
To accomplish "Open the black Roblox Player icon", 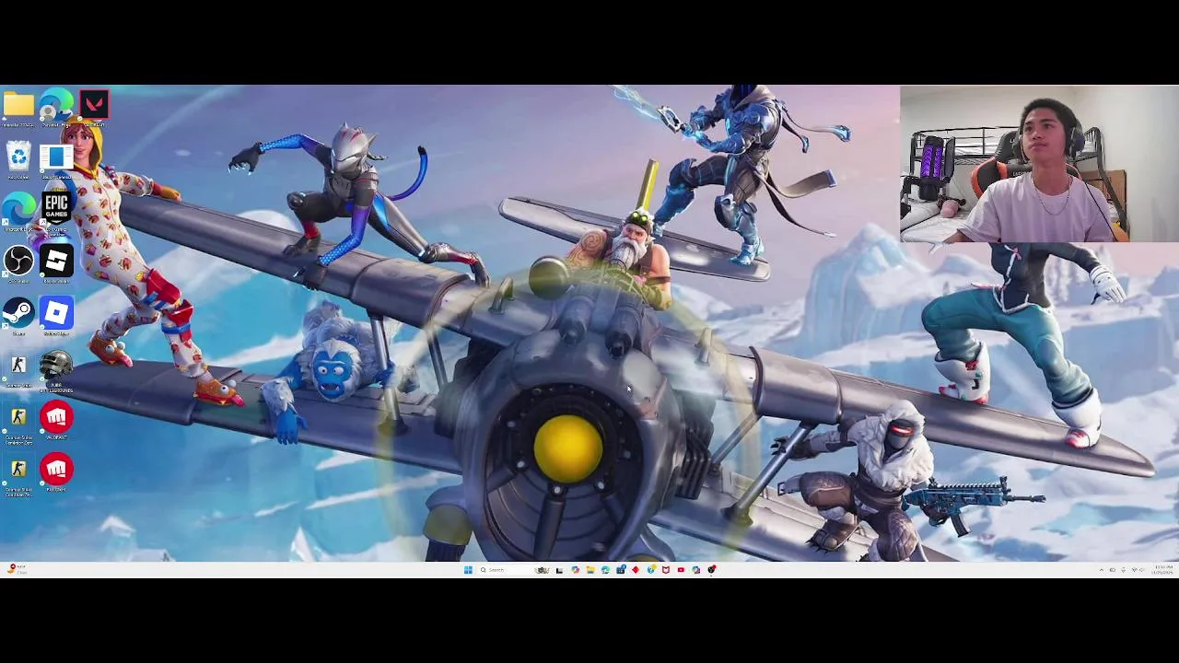I will [x=56, y=262].
